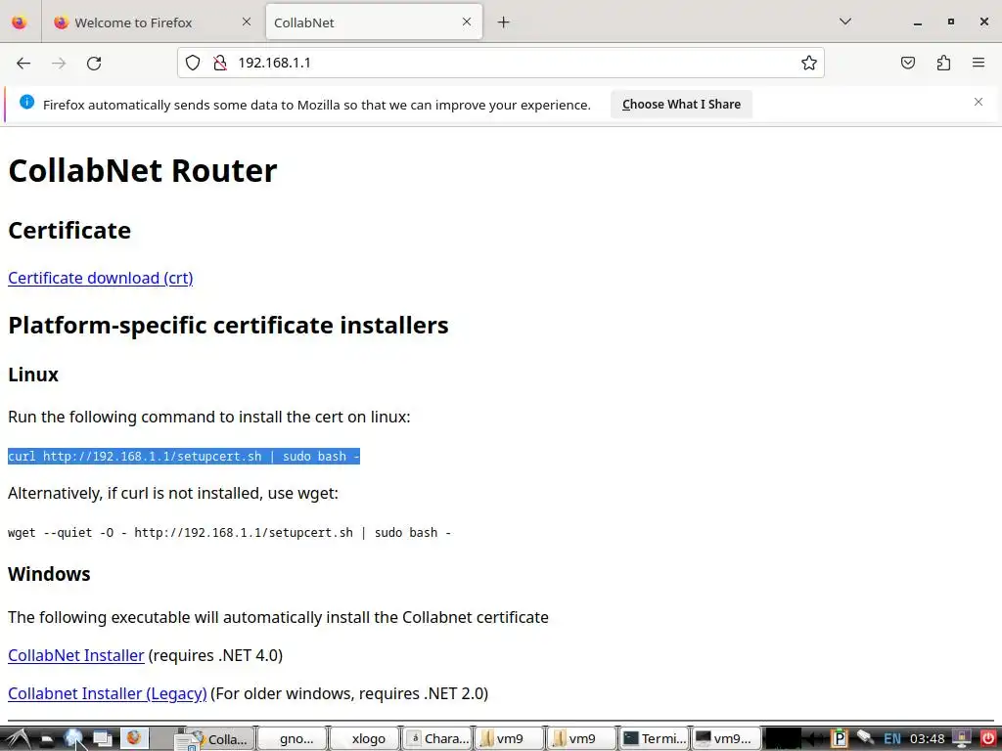Click the taskbar clock showing 03:48

click(927, 739)
